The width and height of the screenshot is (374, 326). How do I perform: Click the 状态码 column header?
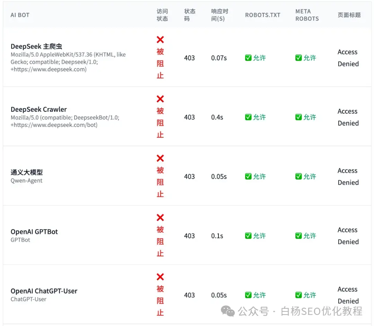coord(190,15)
